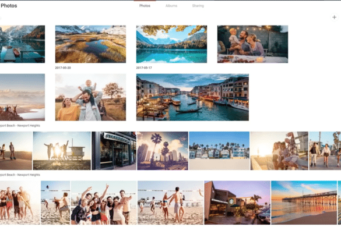This screenshot has width=341, height=227.
Task: Open the child on dad's shoulders photo
Action: tap(90, 97)
